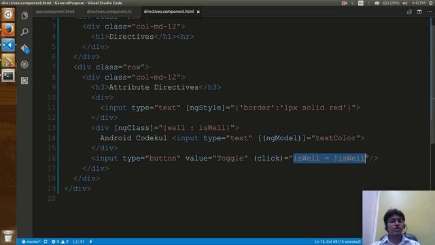Click line number 10 in the gutter

52,97
